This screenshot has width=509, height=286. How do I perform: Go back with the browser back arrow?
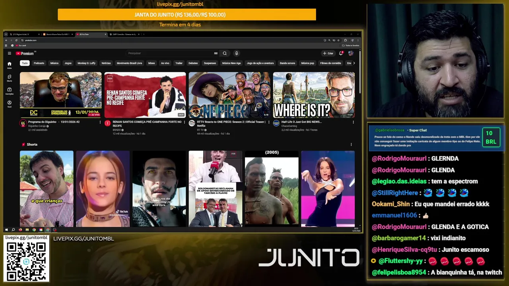pyautogui.click(x=6, y=40)
